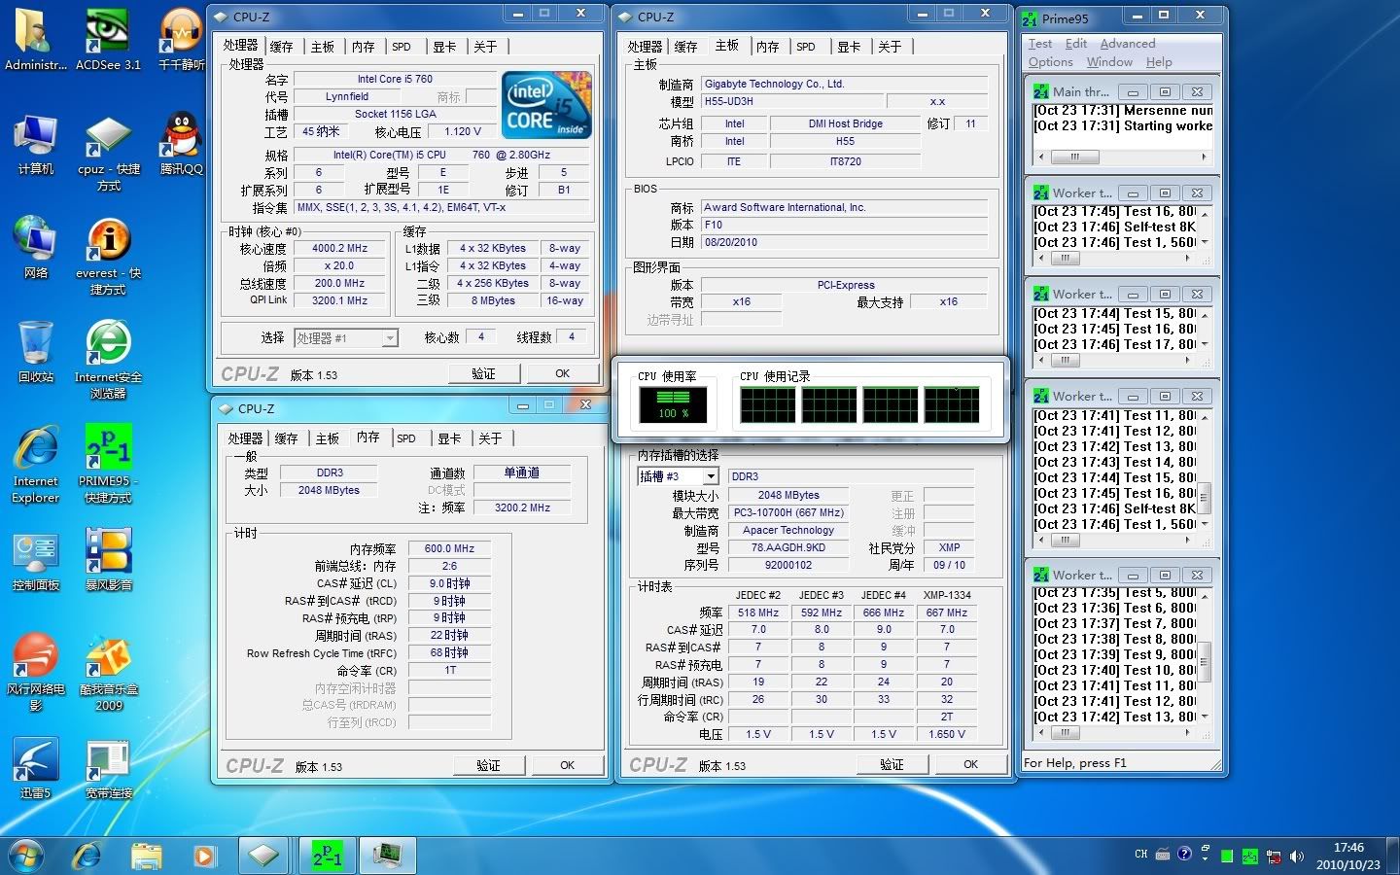Switch to 缓存 tab in top-left CPU-Z

point(282,47)
